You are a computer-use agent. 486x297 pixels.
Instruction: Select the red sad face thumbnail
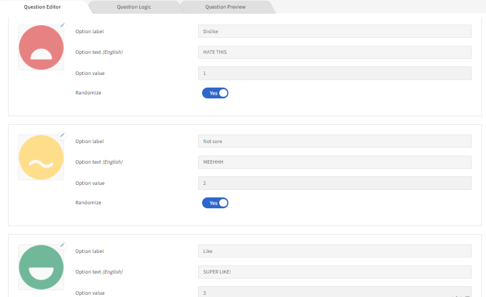(41, 47)
